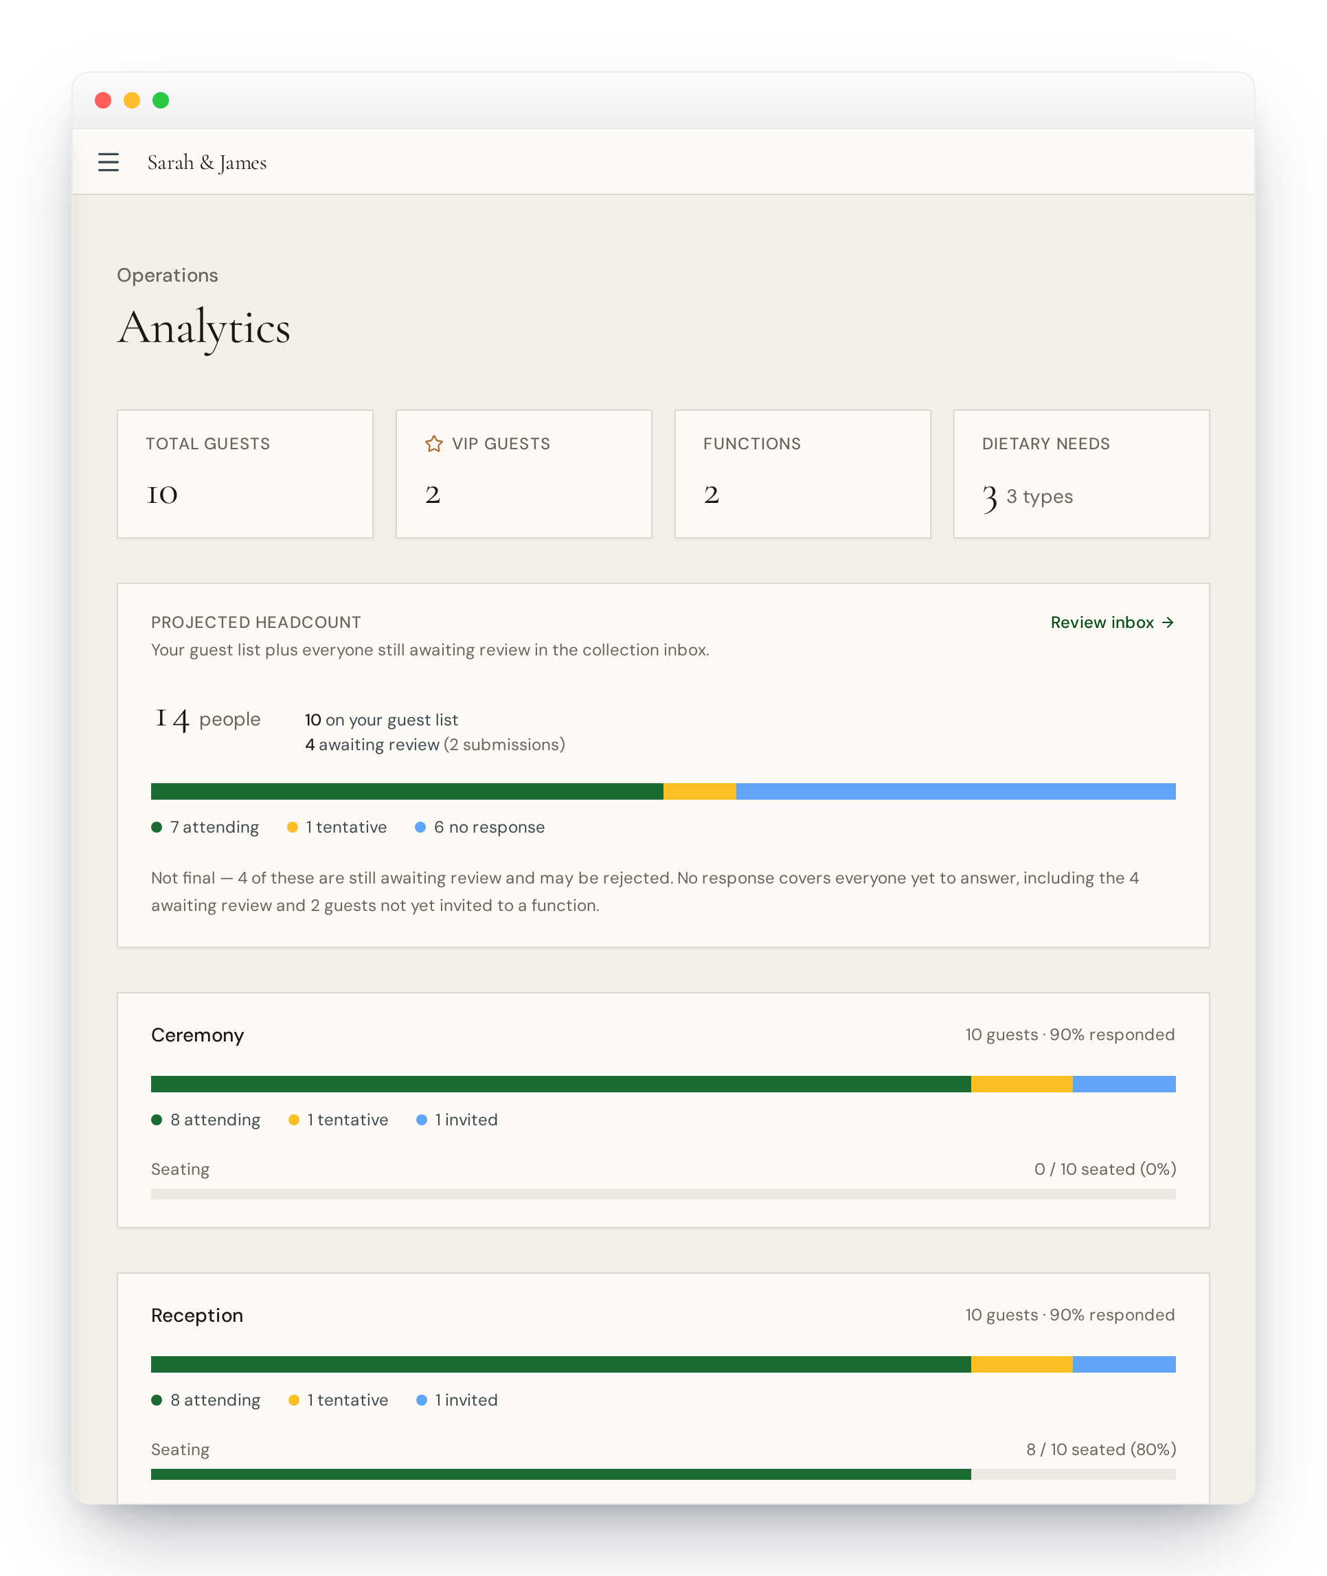
Task: Click the VIP Guests star icon
Action: (x=434, y=444)
